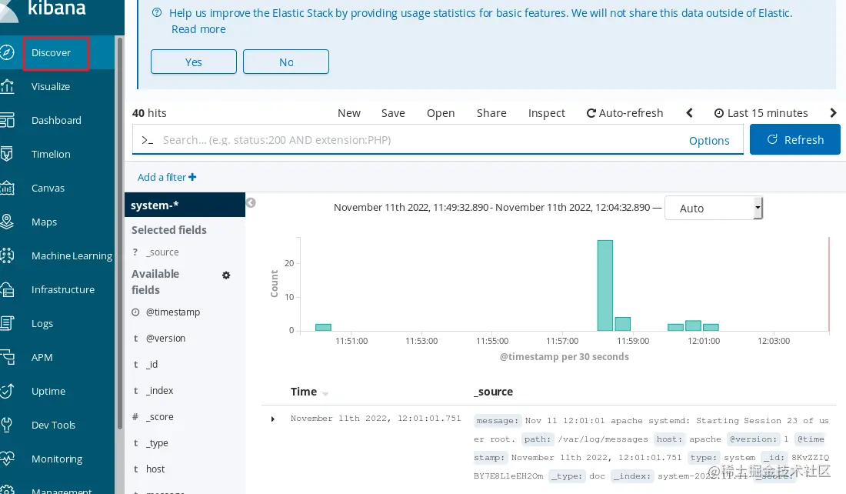This screenshot has height=494, width=846.
Task: Open the Inspect menu item
Action: tap(547, 113)
